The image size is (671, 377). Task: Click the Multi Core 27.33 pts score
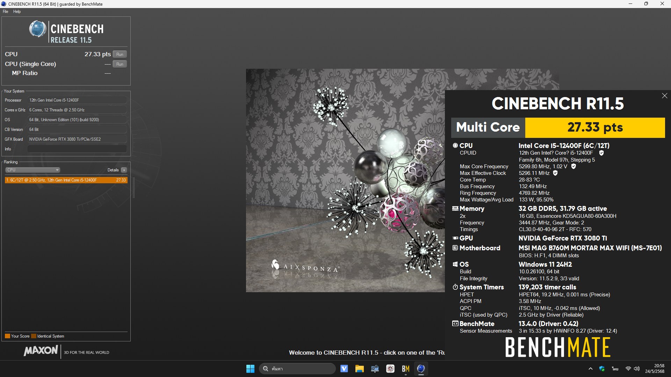point(595,127)
